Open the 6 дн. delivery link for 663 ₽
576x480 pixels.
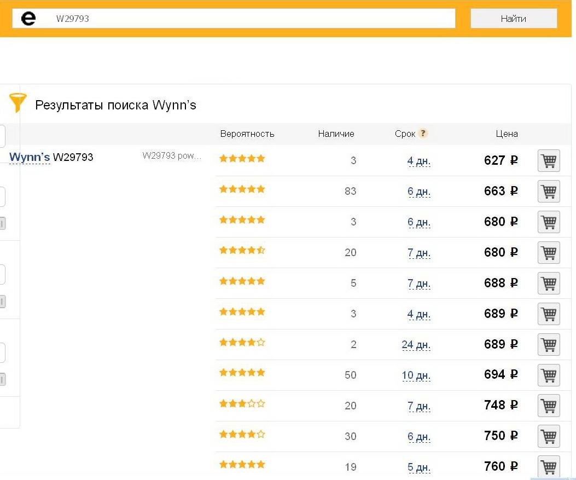click(418, 192)
